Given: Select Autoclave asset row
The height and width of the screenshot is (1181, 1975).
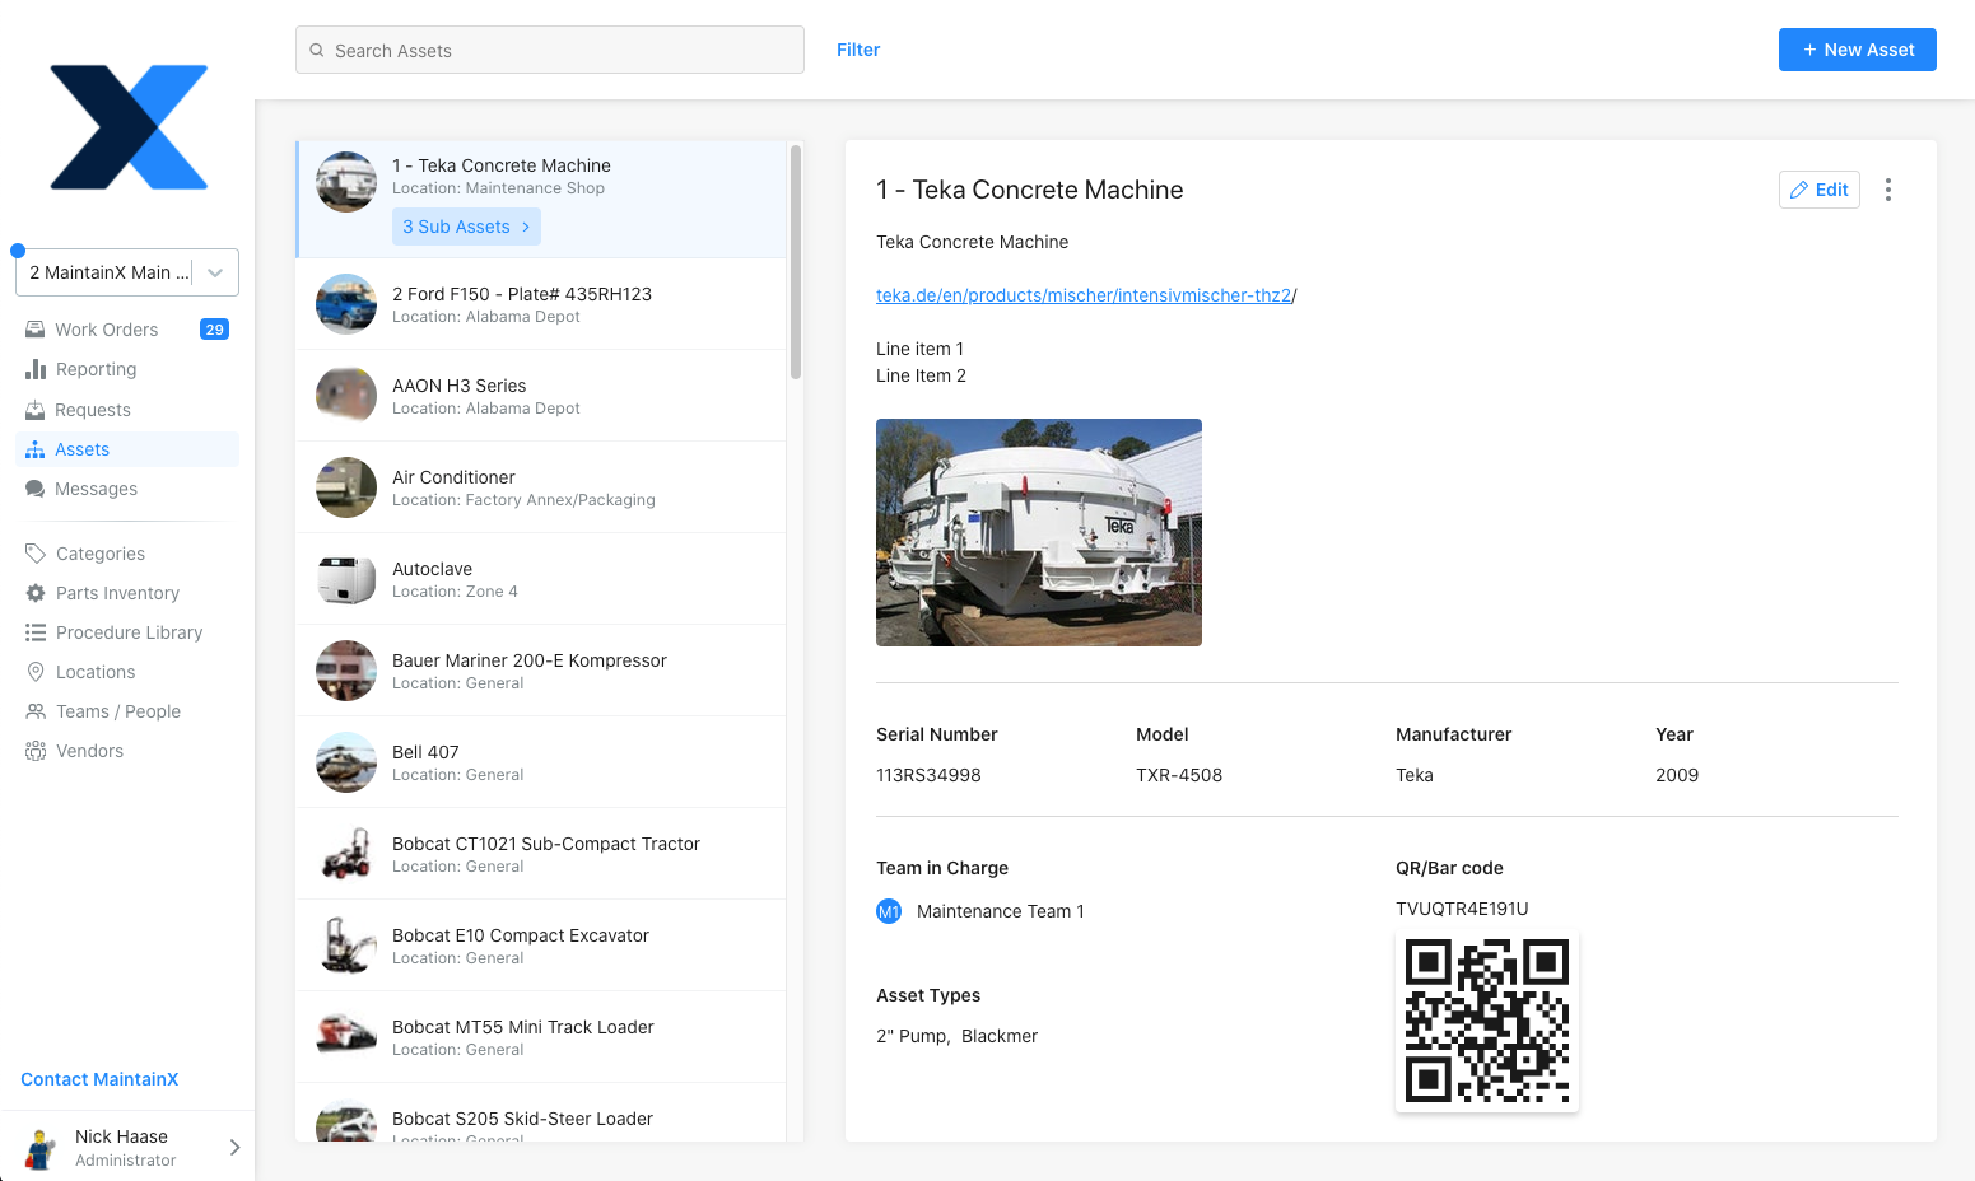Looking at the screenshot, I should tap(541, 579).
